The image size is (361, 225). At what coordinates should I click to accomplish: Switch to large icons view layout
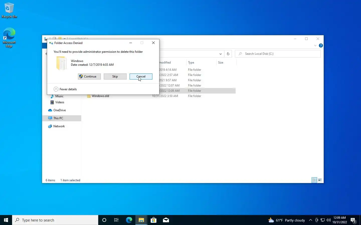click(x=320, y=180)
